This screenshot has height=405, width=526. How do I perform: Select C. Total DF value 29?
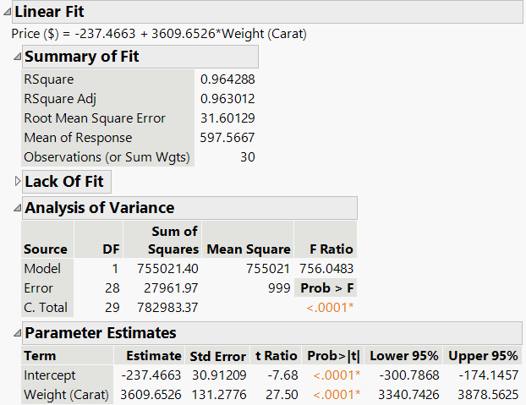click(112, 308)
